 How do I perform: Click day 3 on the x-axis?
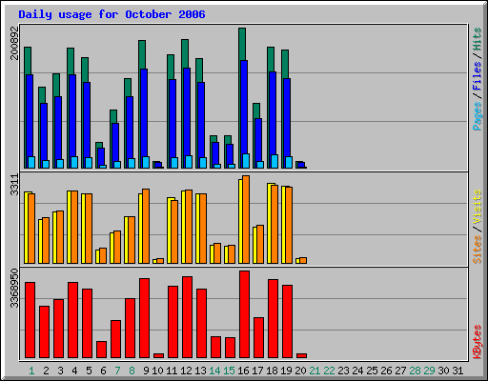pyautogui.click(x=60, y=371)
